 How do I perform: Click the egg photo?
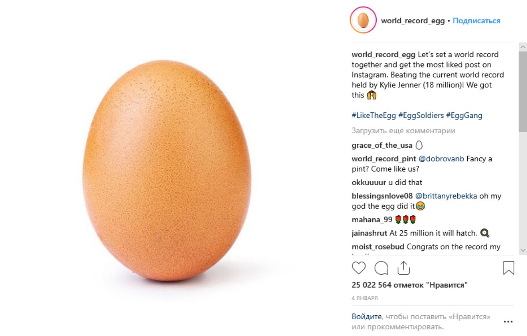point(167,170)
